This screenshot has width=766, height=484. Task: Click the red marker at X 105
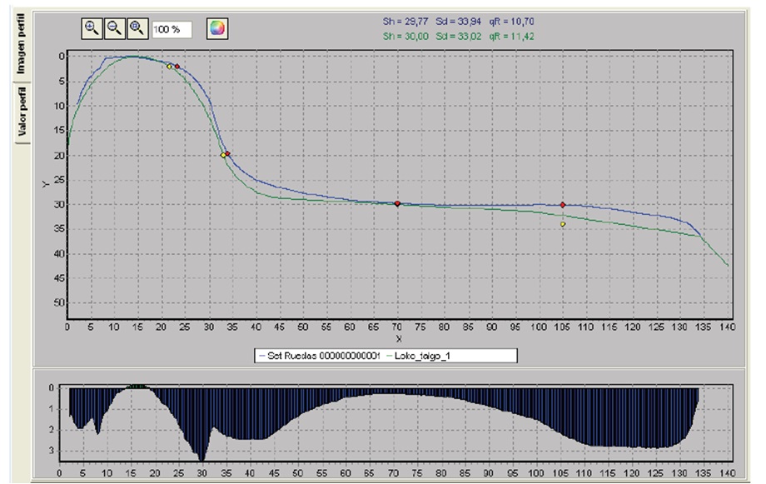[563, 205]
